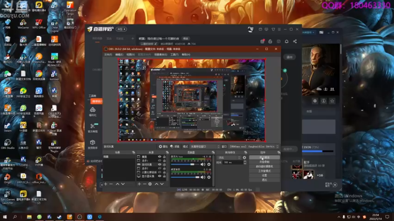Open OBS 设置 settings button

click(x=264, y=175)
